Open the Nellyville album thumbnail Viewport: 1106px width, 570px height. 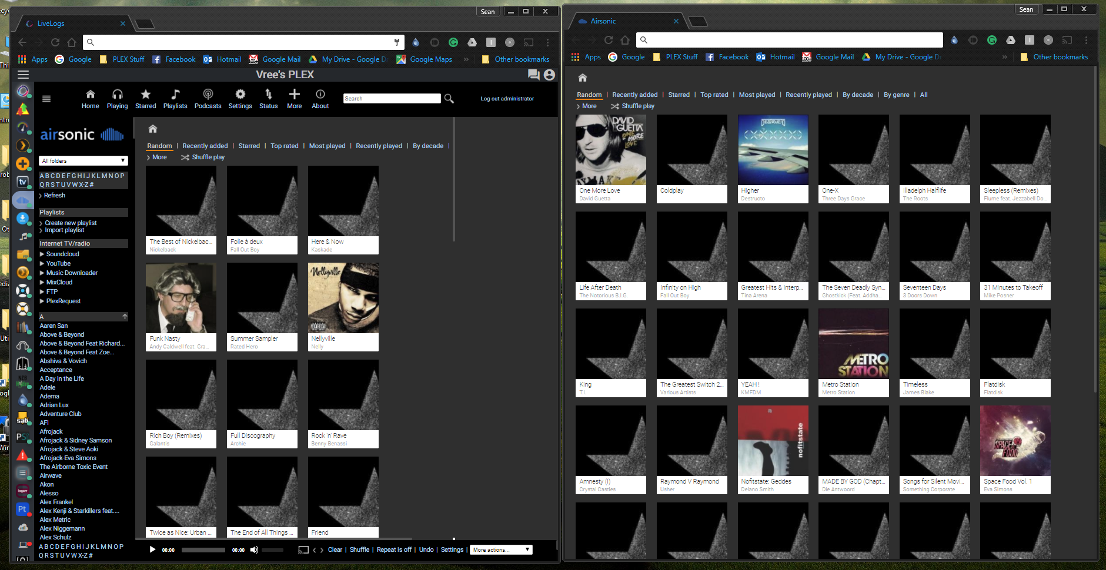(343, 298)
